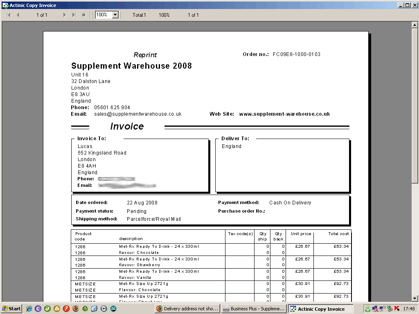The image size is (419, 314).
Task: Click the Actinic window title bar icon
Action: (x=5, y=5)
